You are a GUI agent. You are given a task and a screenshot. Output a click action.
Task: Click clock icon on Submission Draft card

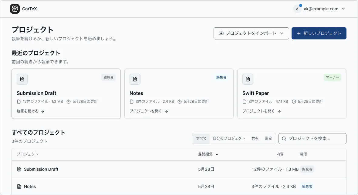69,102
